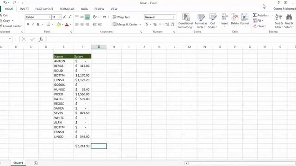The image size is (296, 166).
Task: Toggle Italic formatting
Action: click(x=33, y=24)
